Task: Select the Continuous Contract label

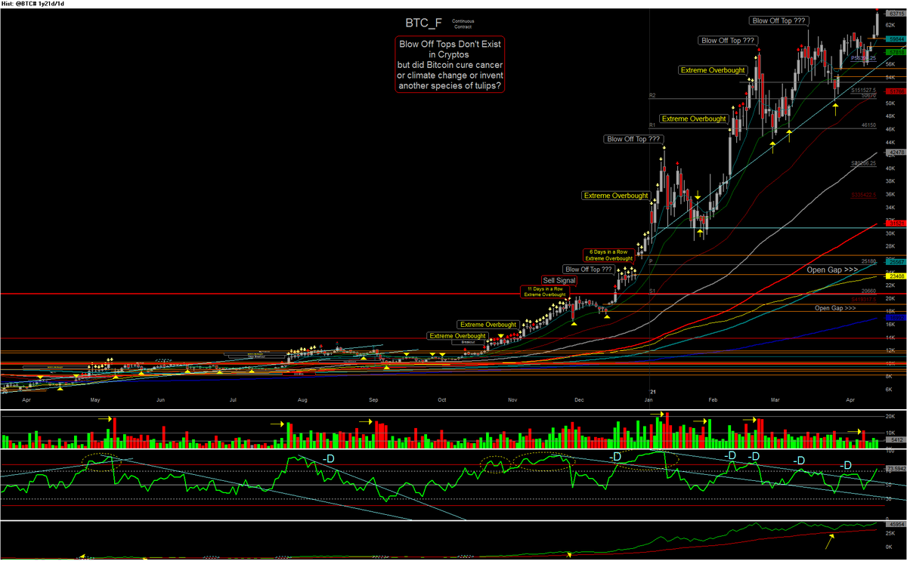Action: pos(464,23)
